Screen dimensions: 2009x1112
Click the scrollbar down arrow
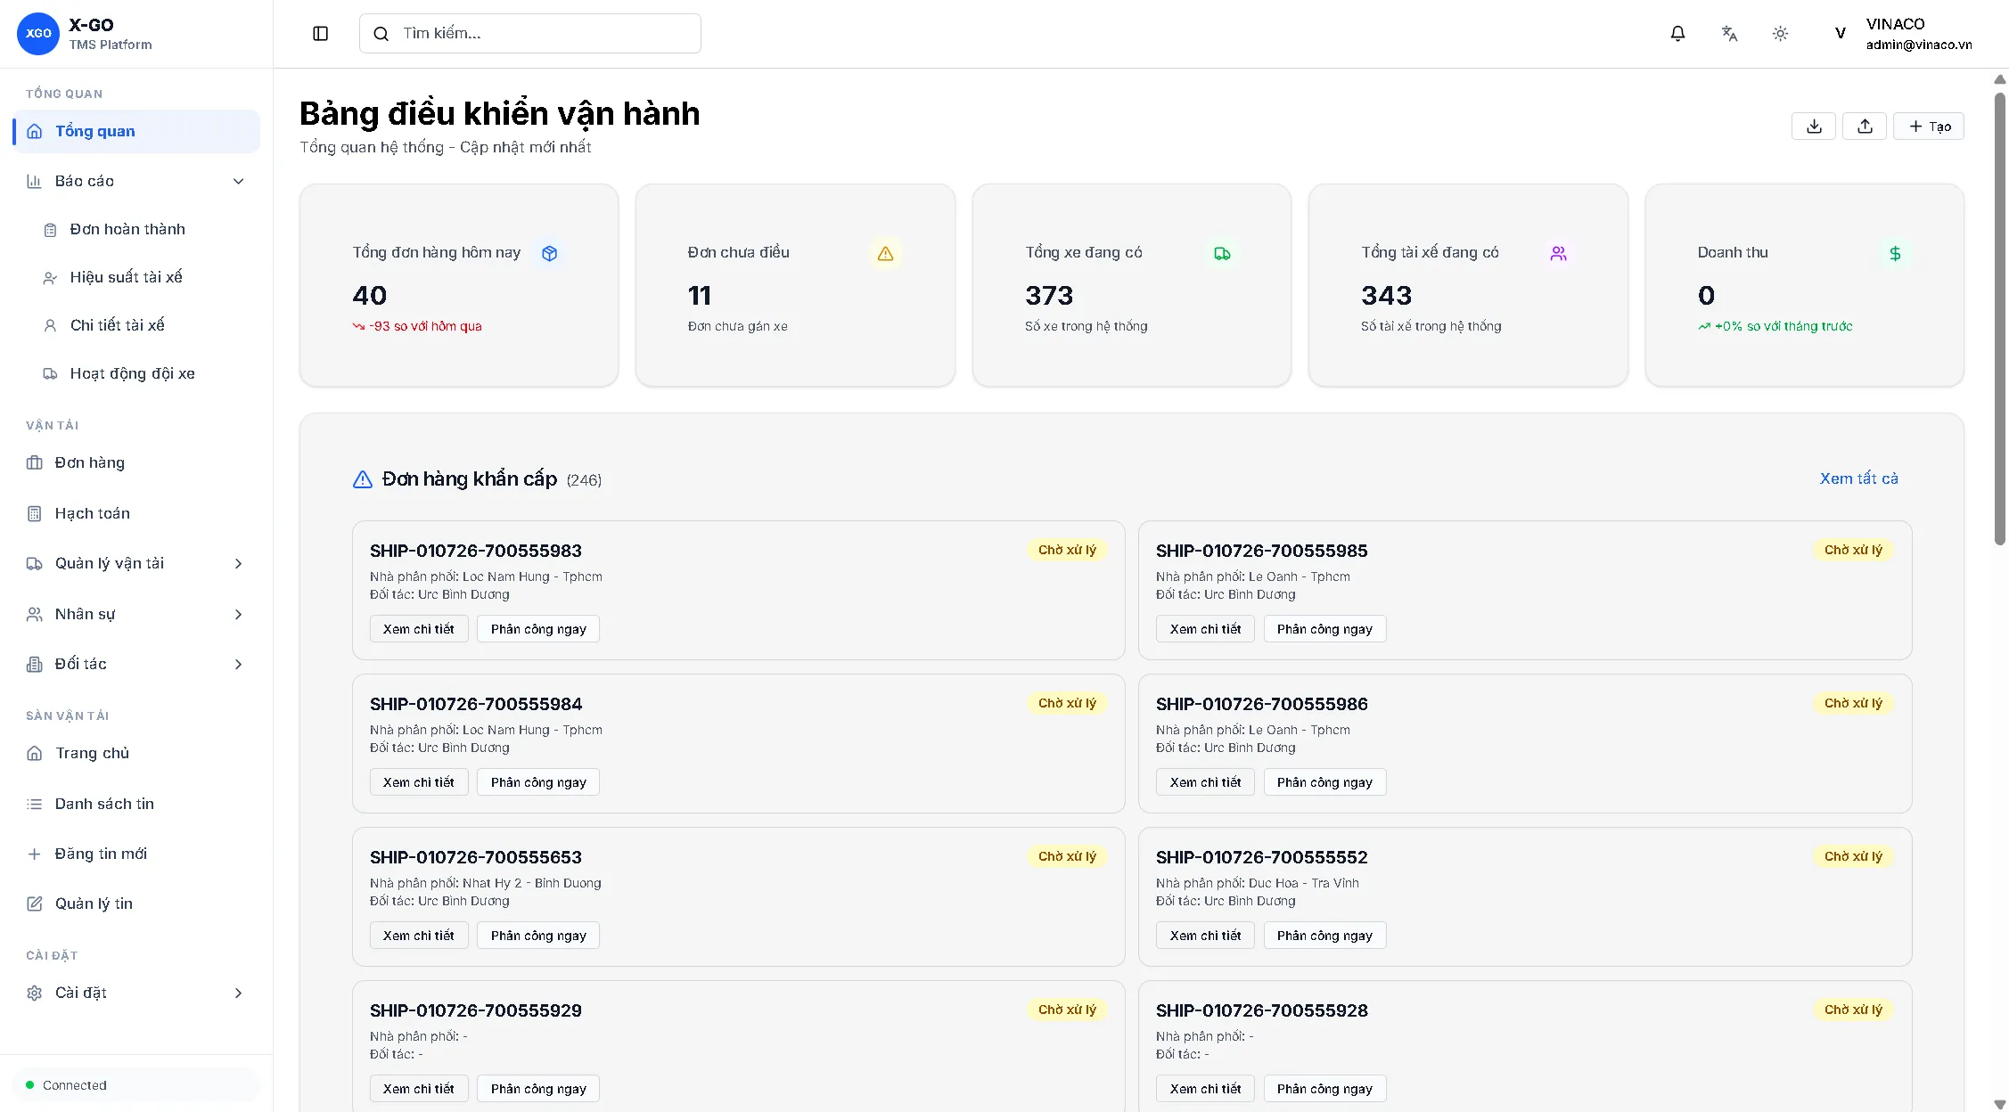point(2000,1104)
